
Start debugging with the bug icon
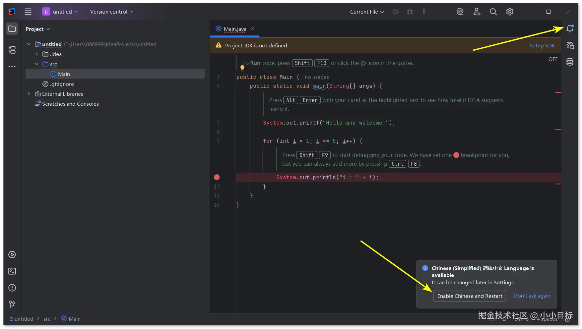[410, 12]
